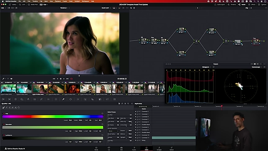Open the Timeline 1 selector dropdown

point(65,8)
